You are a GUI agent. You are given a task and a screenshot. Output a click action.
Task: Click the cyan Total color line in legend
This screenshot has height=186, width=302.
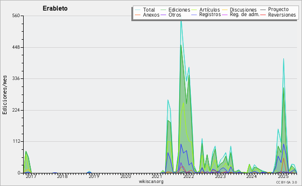click(x=137, y=10)
